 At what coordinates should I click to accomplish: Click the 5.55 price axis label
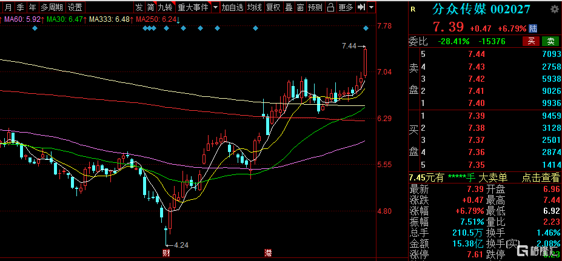point(386,165)
